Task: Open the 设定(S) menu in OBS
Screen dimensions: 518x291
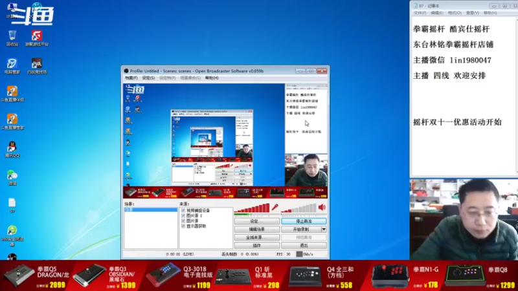Action: (x=148, y=78)
